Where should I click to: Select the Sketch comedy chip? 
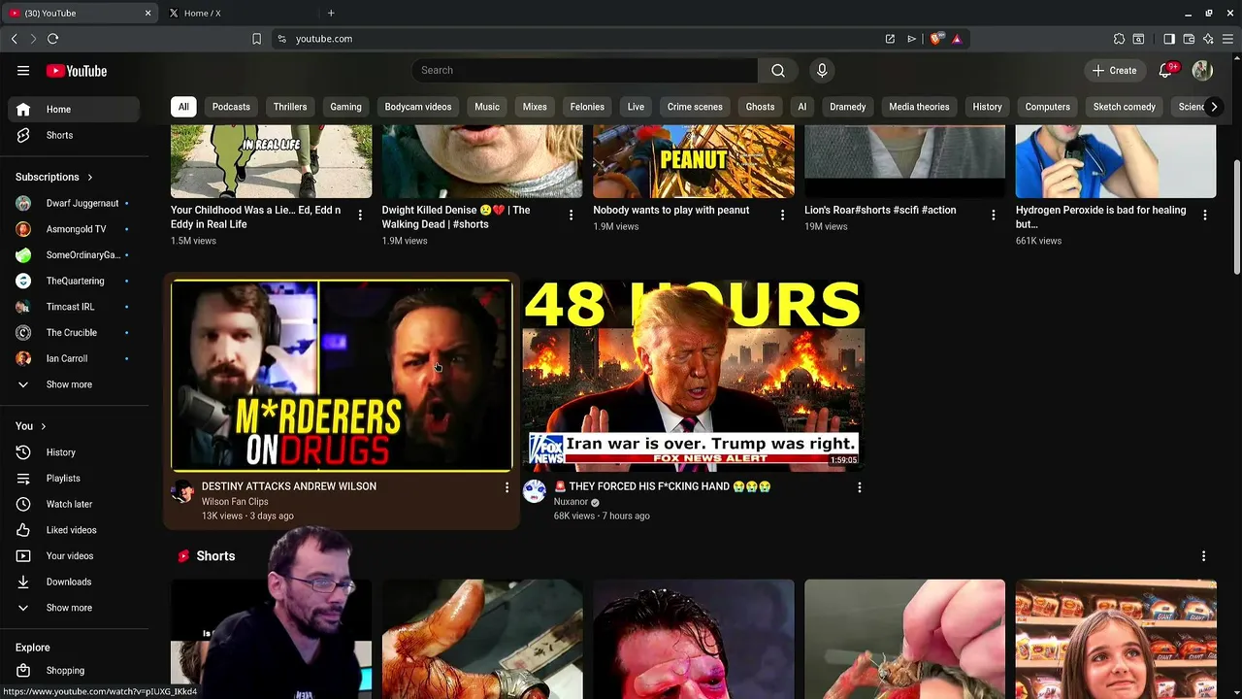1125,107
